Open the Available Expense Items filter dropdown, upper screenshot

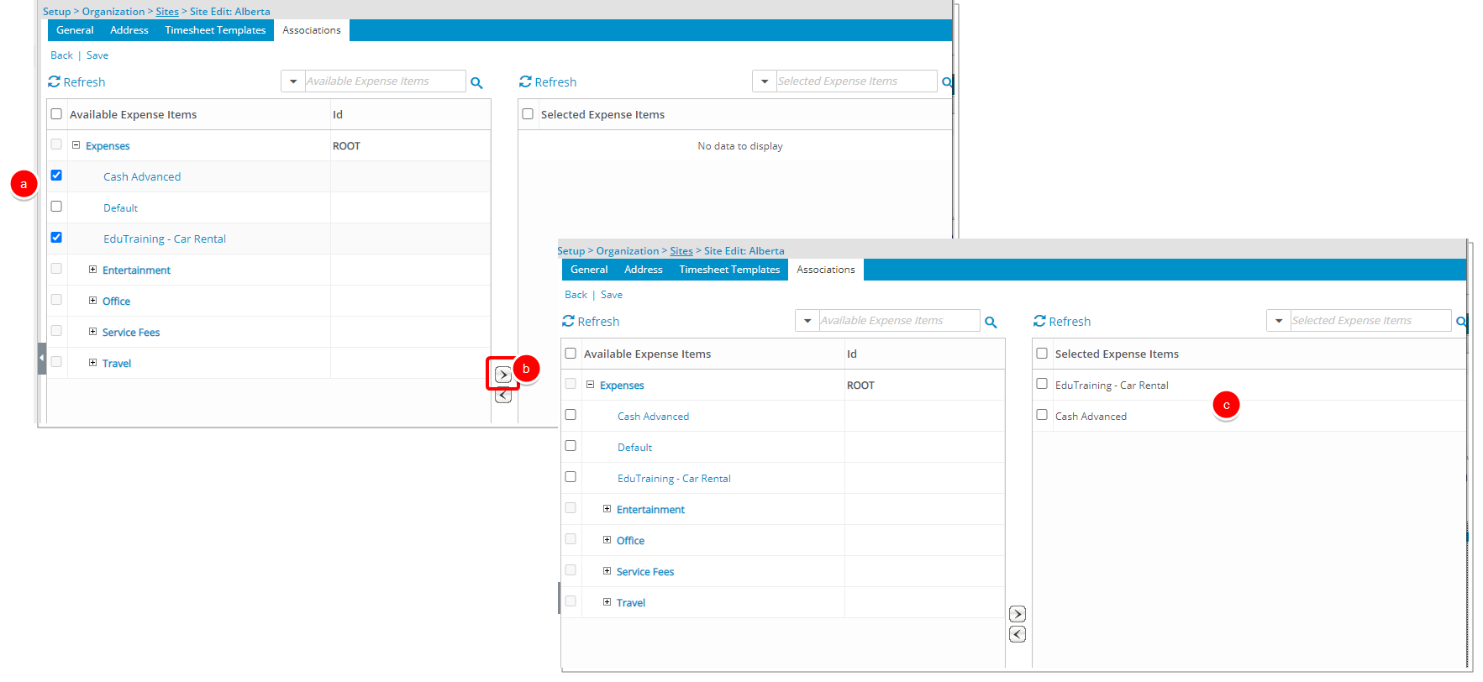click(x=292, y=81)
